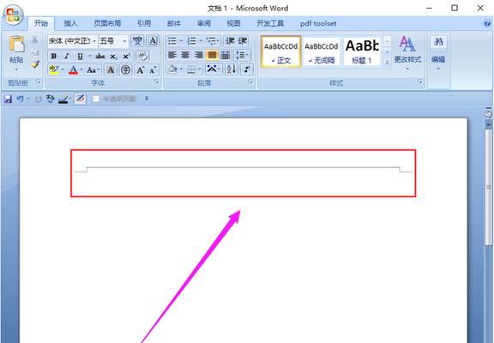Open the font name dropdown 宋体
The image size is (494, 343).
pos(73,41)
